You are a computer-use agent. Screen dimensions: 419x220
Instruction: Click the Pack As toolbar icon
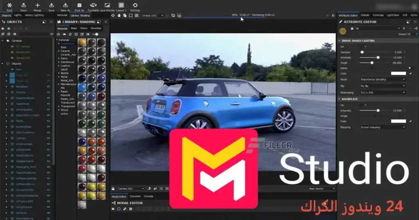click(79, 5)
